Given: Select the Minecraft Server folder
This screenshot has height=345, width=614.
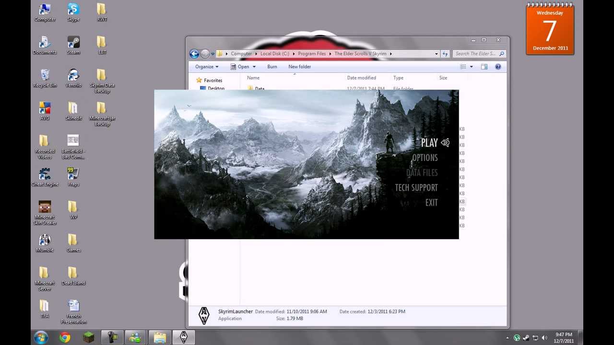Looking at the screenshot, I should (x=45, y=279).
